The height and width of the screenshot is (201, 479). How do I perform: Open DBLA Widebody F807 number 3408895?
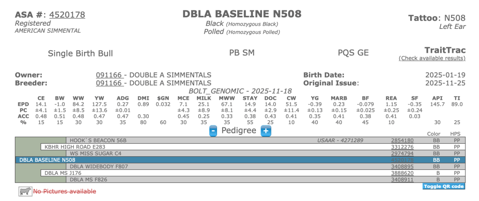[402, 166]
